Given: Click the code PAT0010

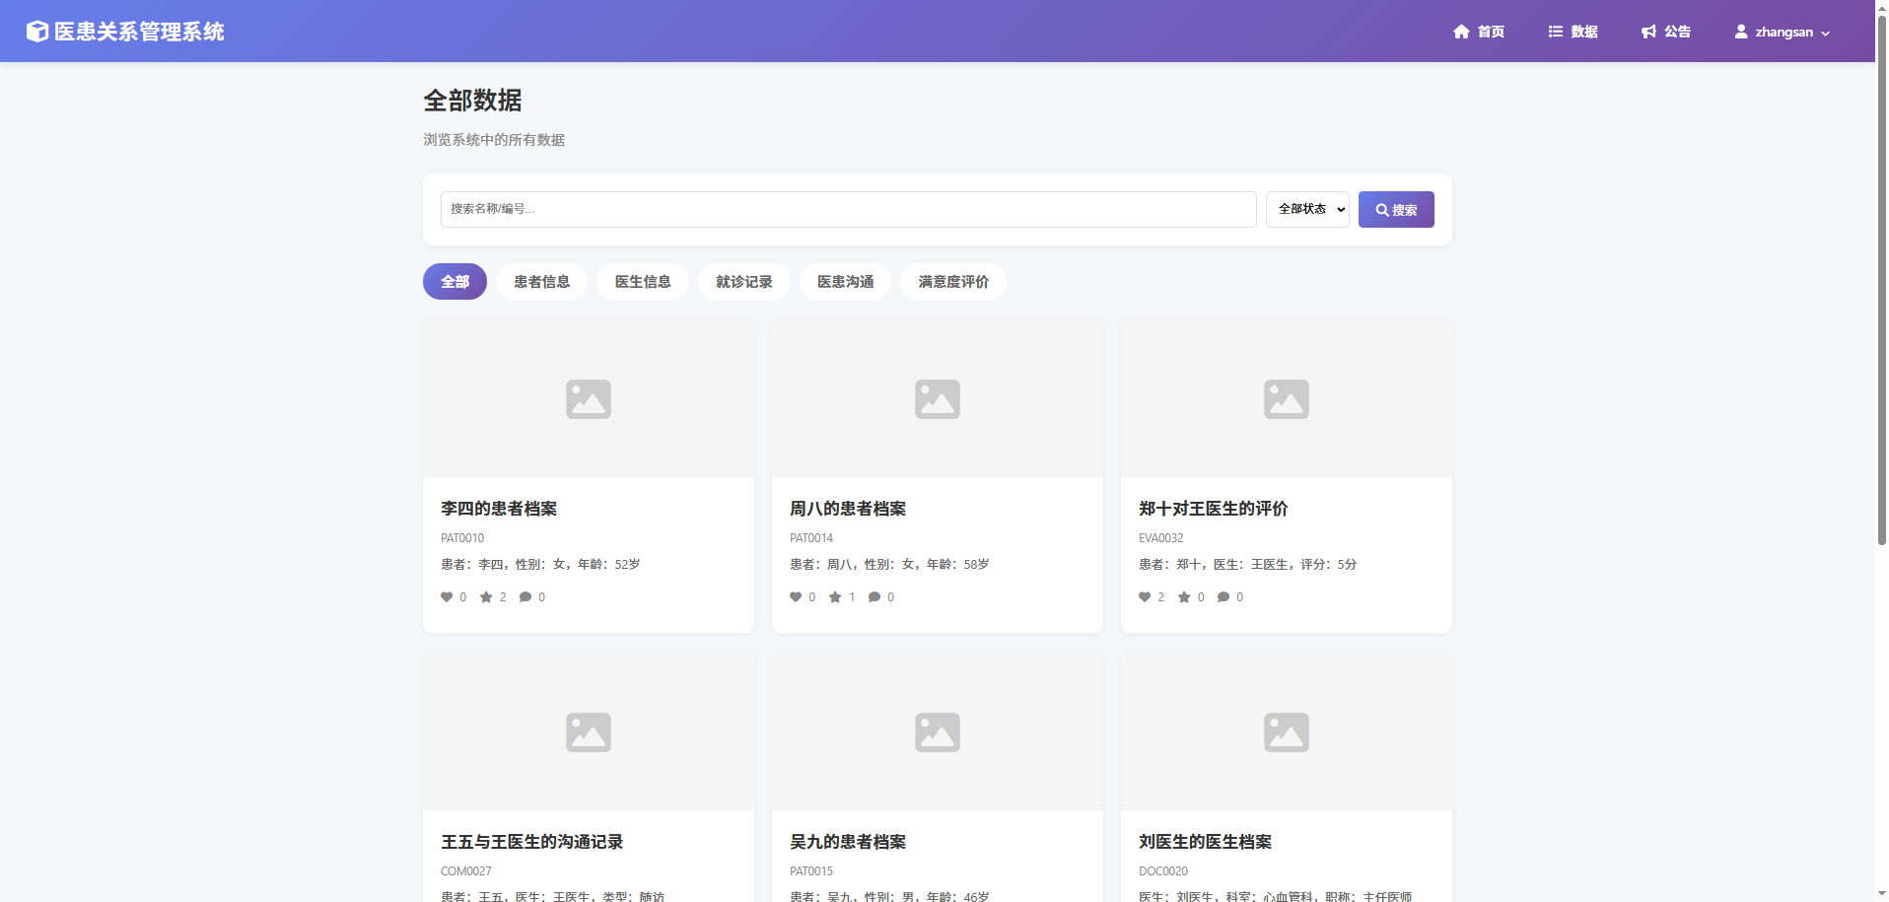Looking at the screenshot, I should [462, 538].
